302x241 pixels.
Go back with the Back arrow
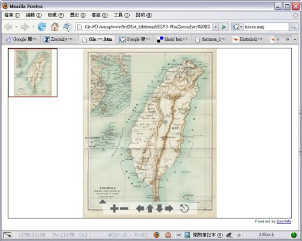coord(8,27)
